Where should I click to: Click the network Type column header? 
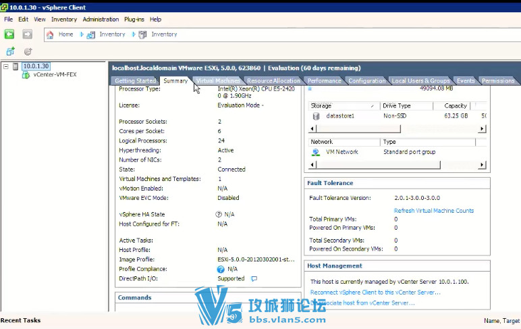[428, 142]
